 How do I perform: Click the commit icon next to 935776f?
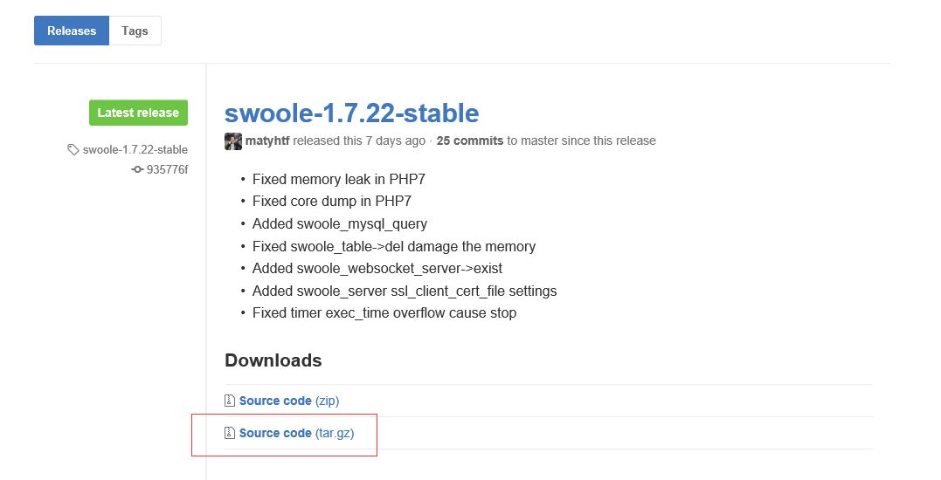tap(137, 169)
